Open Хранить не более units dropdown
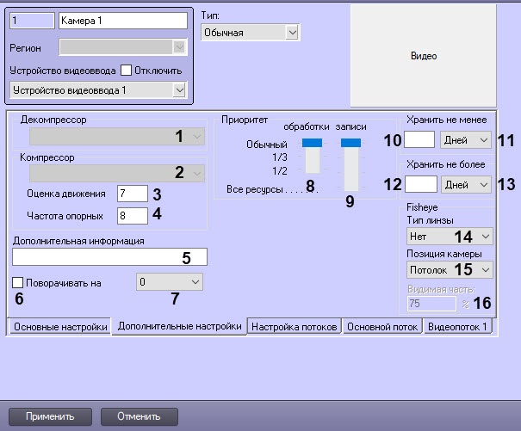Screen dimensions: 521x431 [465, 184]
